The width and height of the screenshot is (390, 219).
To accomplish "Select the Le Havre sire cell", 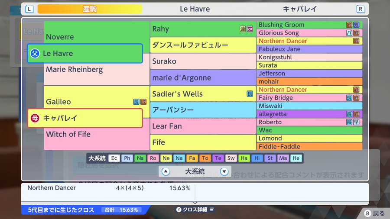I will pyautogui.click(x=85, y=53).
